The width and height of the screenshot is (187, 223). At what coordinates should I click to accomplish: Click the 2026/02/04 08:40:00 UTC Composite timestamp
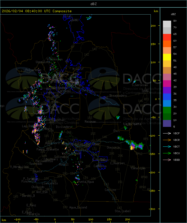(37, 11)
